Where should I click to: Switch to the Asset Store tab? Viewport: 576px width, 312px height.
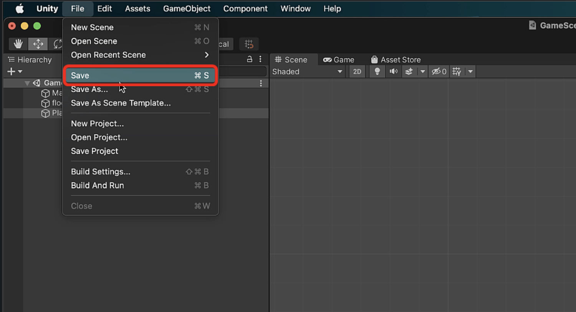click(x=396, y=60)
